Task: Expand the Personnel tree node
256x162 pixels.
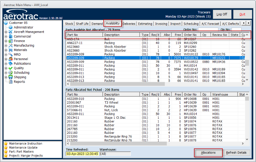Action: [6, 59]
